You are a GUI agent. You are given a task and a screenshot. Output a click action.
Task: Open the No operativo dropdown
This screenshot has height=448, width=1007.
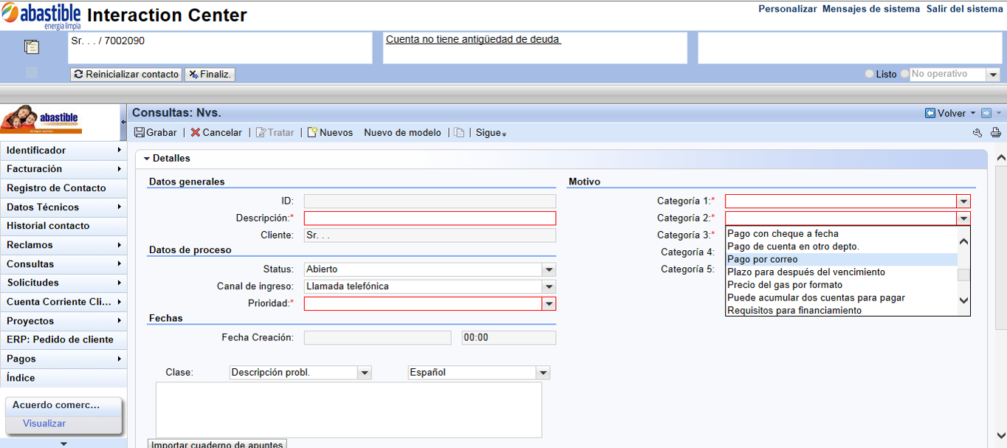pos(993,75)
